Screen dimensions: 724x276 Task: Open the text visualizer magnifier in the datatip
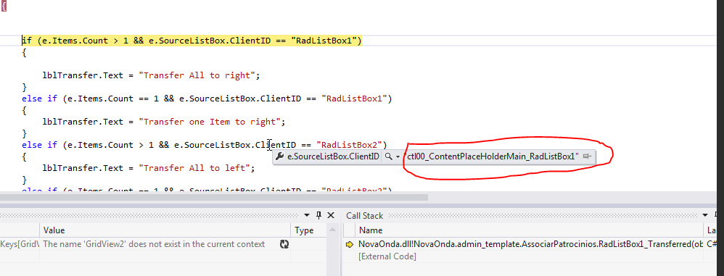[389, 156]
